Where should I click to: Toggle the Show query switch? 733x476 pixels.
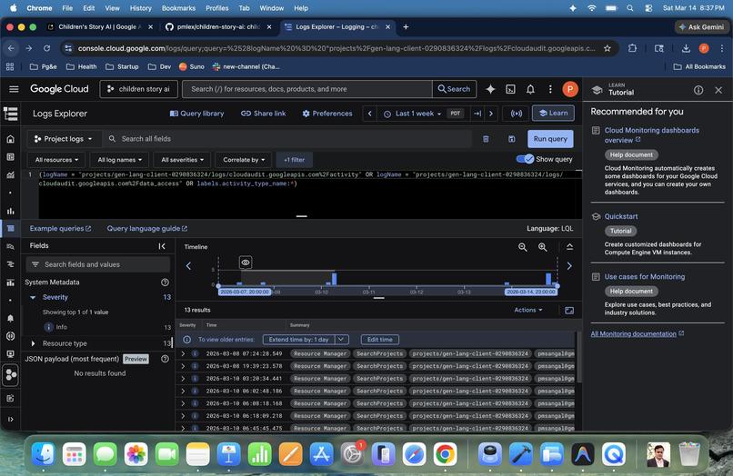pos(525,159)
